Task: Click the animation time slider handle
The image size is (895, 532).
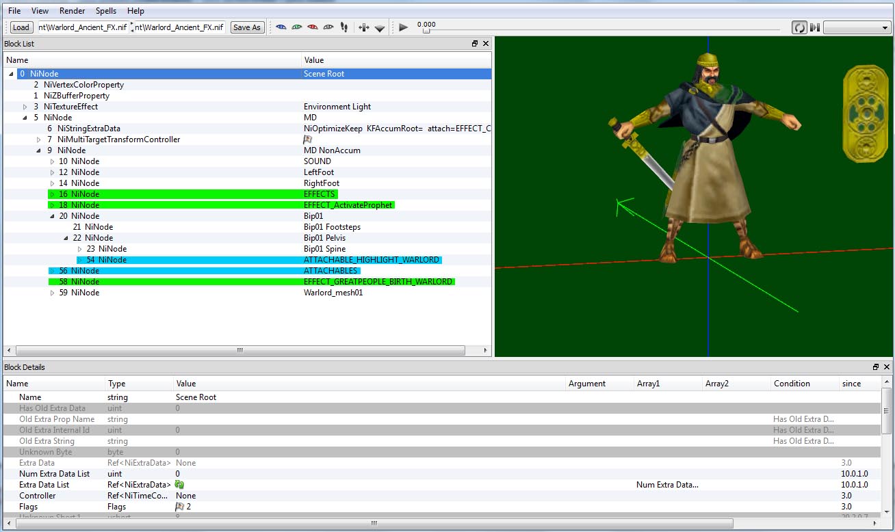Action: [x=426, y=31]
